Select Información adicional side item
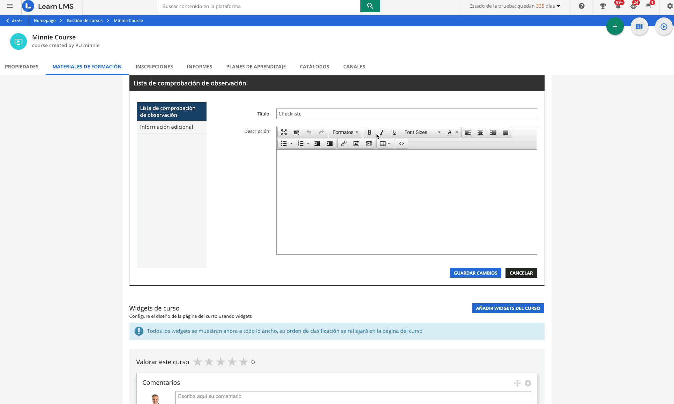The image size is (674, 404). coord(171,127)
